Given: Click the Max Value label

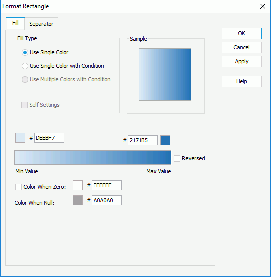Looking at the screenshot, I should pyautogui.click(x=159, y=171).
